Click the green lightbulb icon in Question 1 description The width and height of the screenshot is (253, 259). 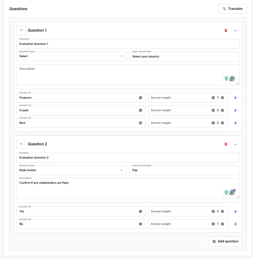(226, 79)
